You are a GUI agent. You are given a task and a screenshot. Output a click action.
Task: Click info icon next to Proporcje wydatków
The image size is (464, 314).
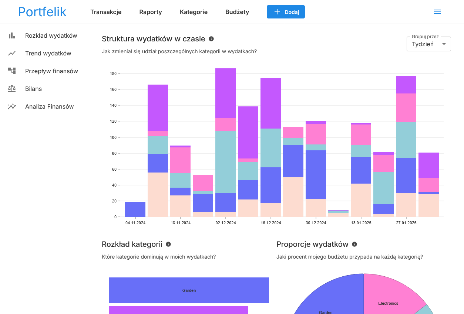[354, 244]
